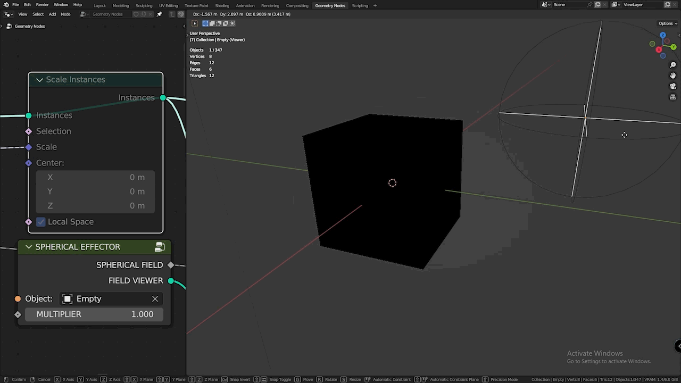Toggle fake user shield icon

(136, 14)
